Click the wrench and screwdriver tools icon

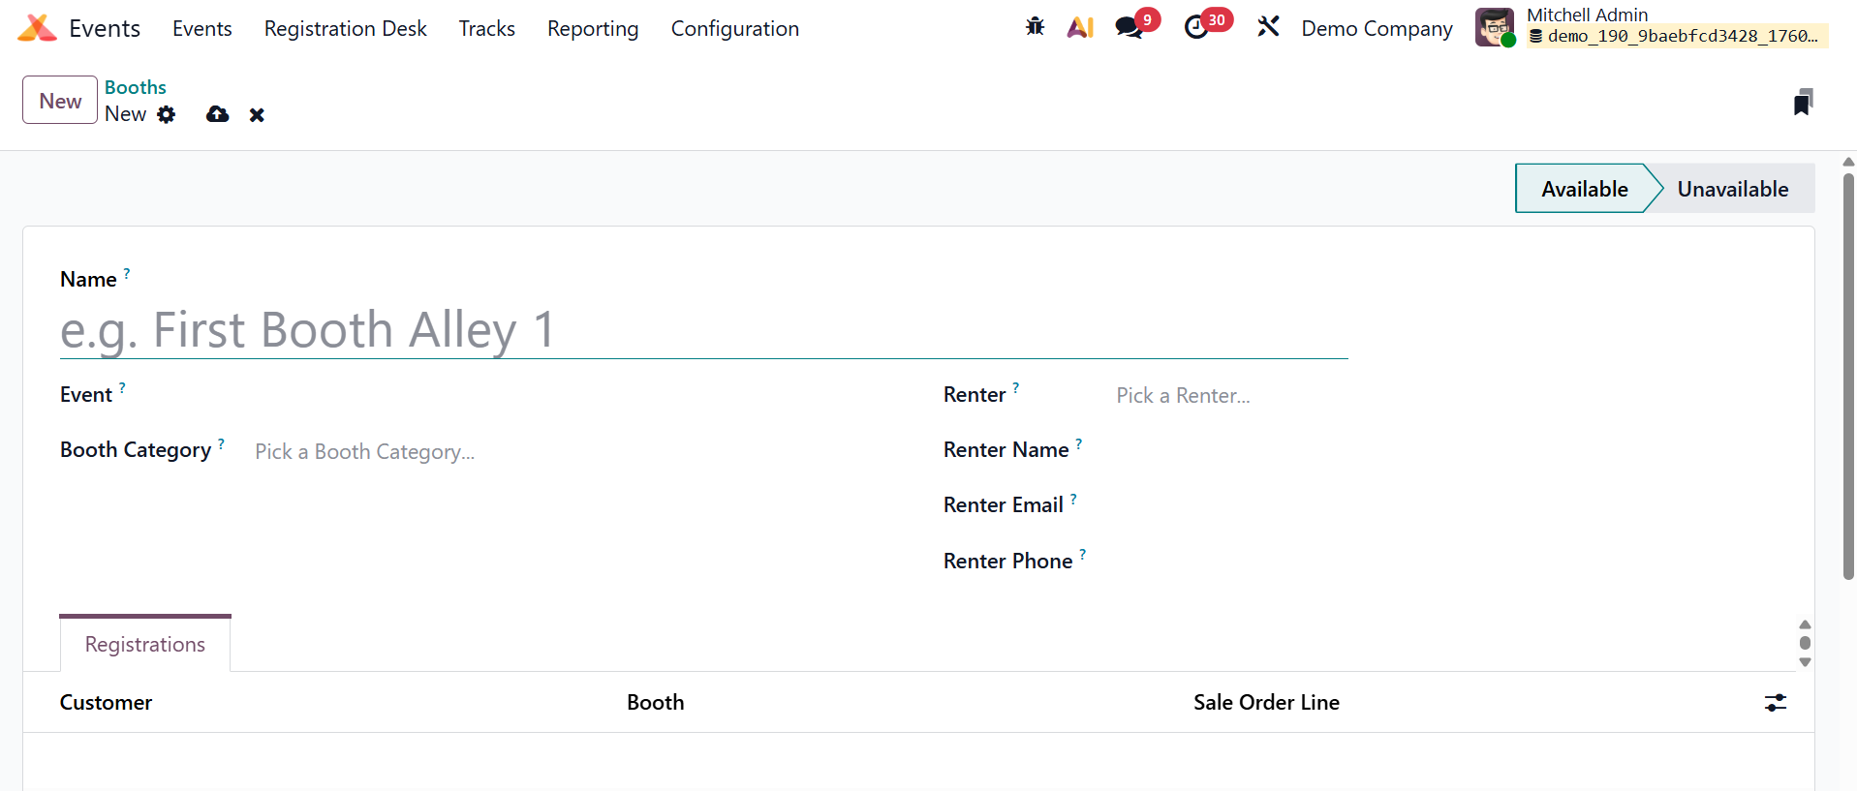pyautogui.click(x=1268, y=27)
